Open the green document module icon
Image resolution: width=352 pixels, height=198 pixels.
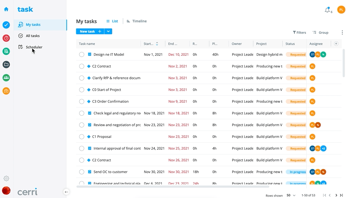point(6,51)
